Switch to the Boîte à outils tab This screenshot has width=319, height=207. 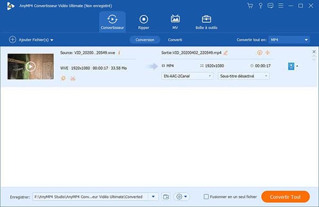[206, 22]
